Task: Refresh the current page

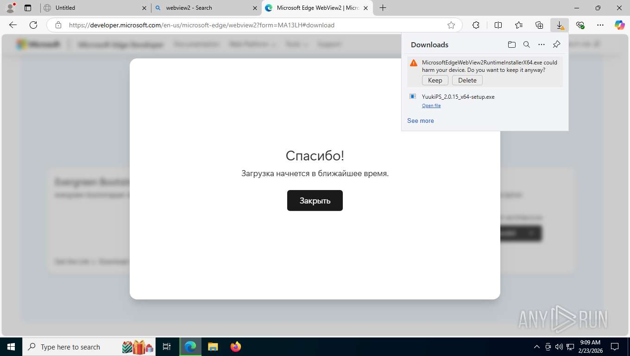Action: pos(33,25)
